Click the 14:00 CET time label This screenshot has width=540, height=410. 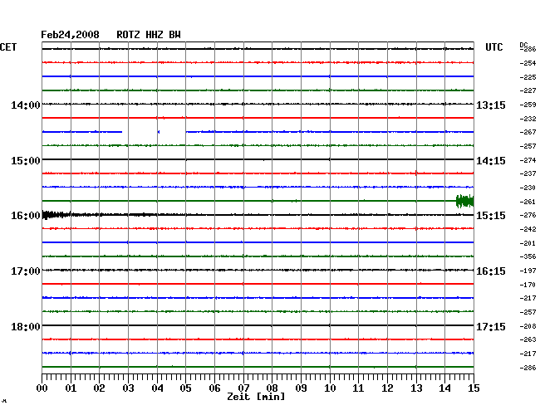click(26, 105)
